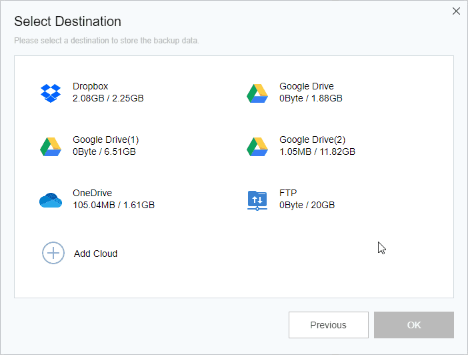Image resolution: width=468 pixels, height=355 pixels.
Task: Choose the plain Google Drive label
Action: click(x=307, y=86)
